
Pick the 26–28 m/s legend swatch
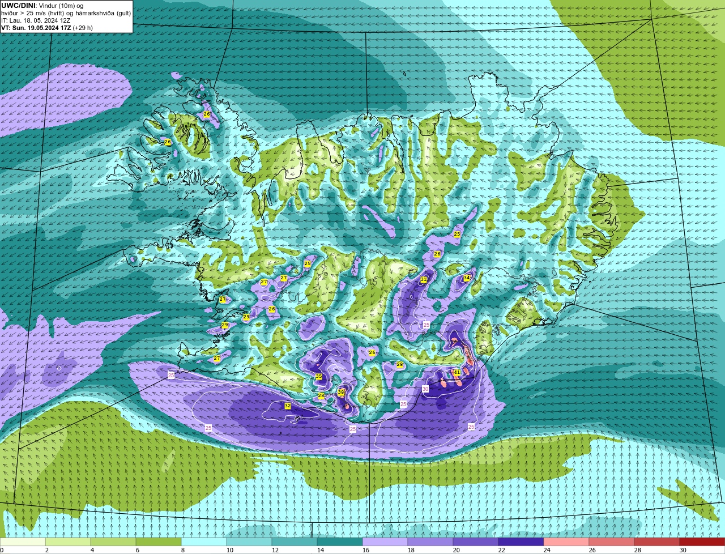[x=612, y=542]
